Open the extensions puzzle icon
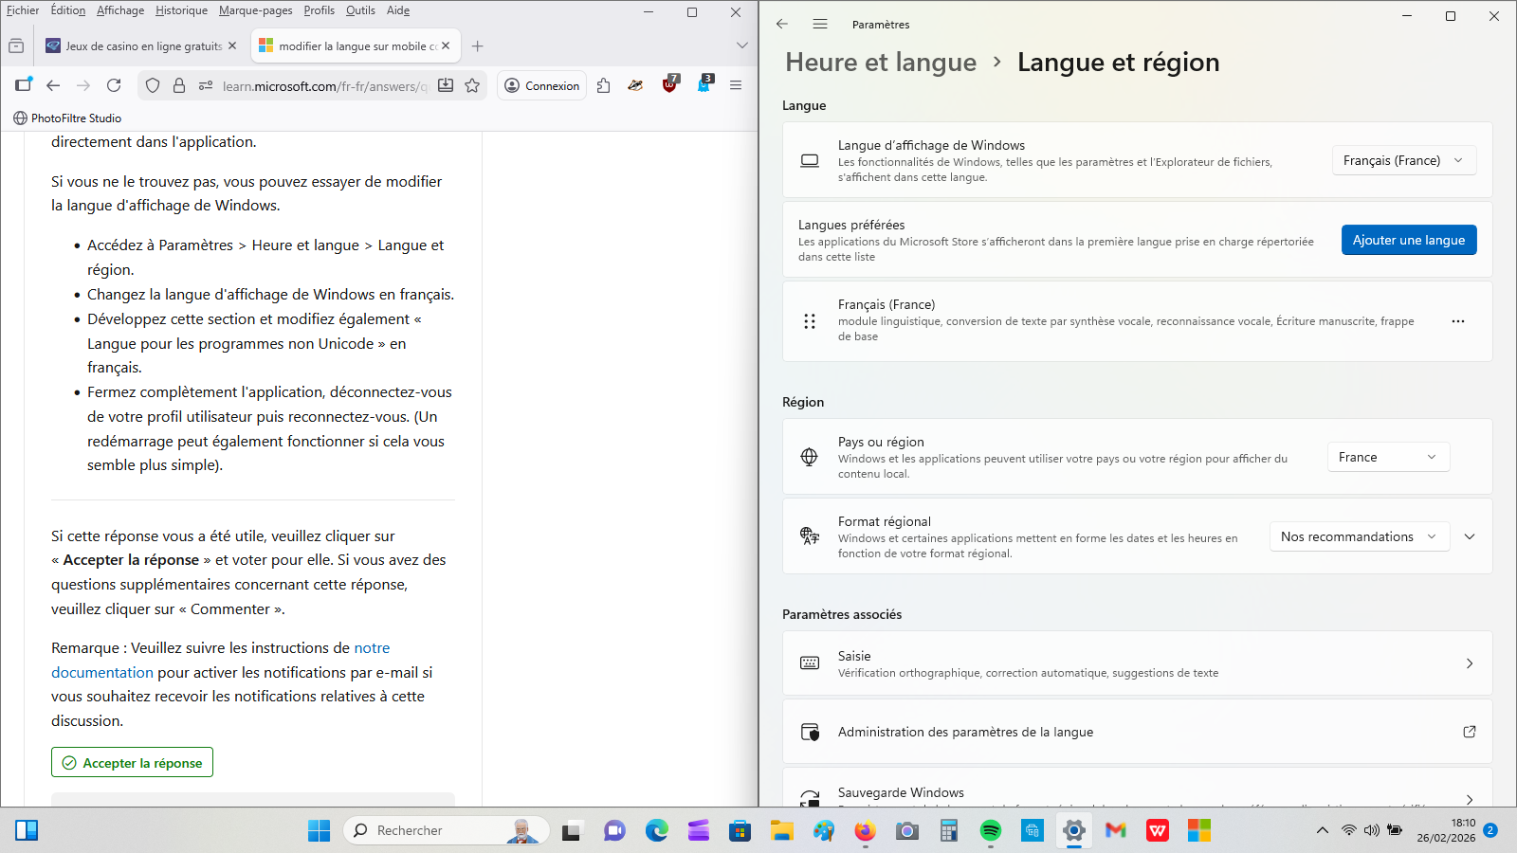 [x=604, y=85]
